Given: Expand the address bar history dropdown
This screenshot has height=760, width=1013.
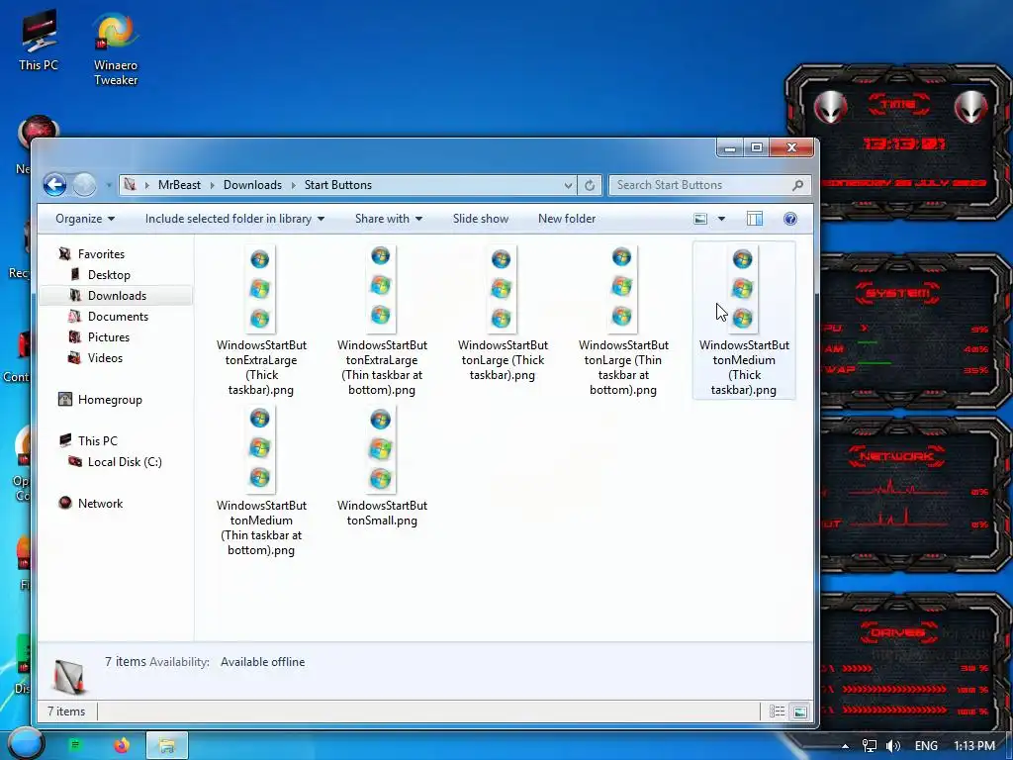Looking at the screenshot, I should point(568,185).
